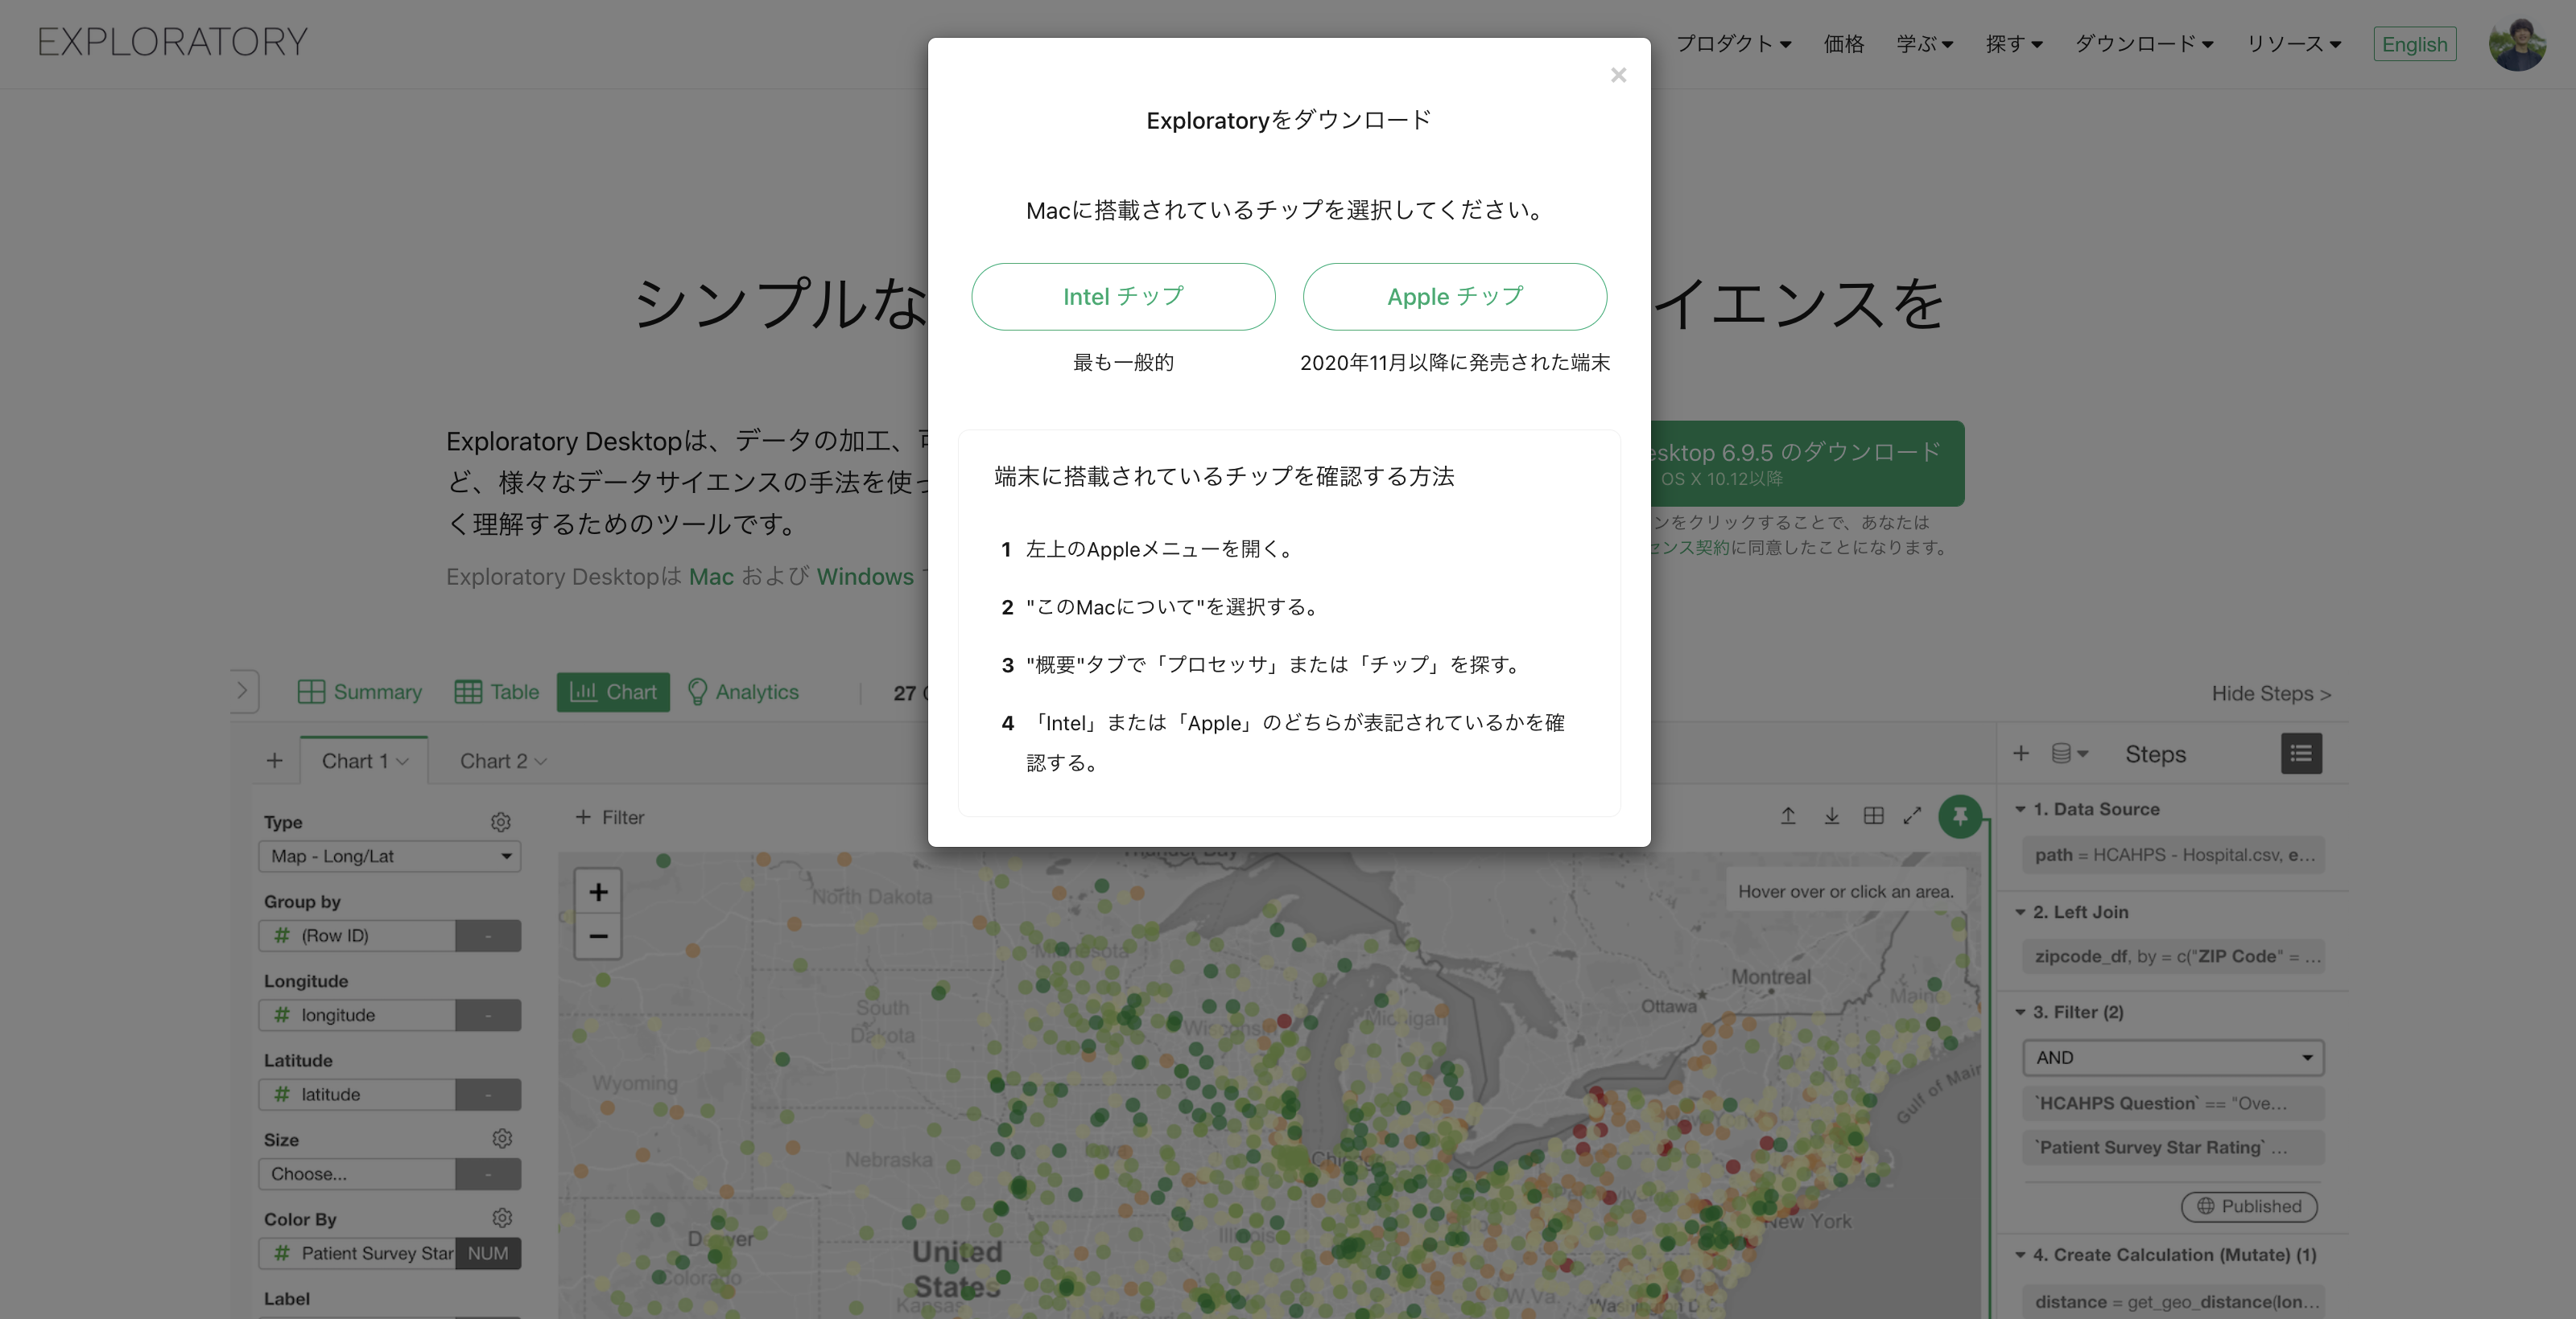This screenshot has height=1319, width=2576.
Task: Open the ダウンロード menu
Action: [x=2144, y=44]
